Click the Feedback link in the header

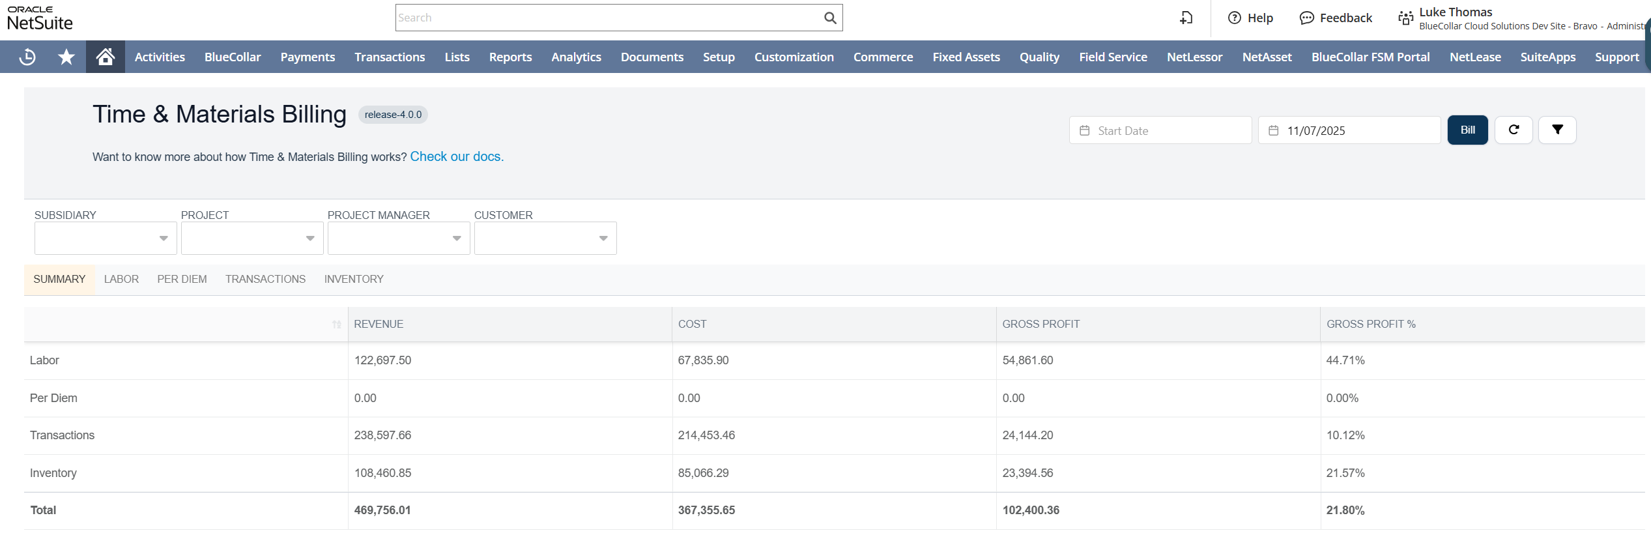click(1336, 18)
